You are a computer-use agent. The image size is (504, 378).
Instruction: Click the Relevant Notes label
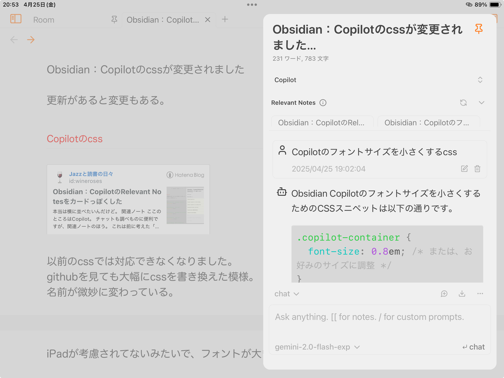(x=293, y=103)
